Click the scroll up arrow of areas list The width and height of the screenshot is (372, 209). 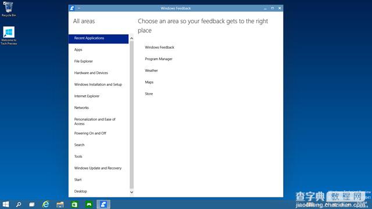tap(132, 38)
